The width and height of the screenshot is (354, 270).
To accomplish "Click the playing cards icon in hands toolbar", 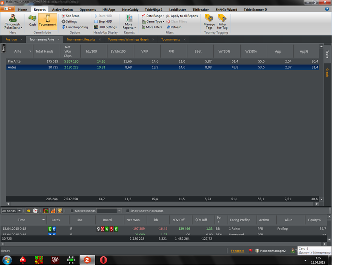I will 35,211.
